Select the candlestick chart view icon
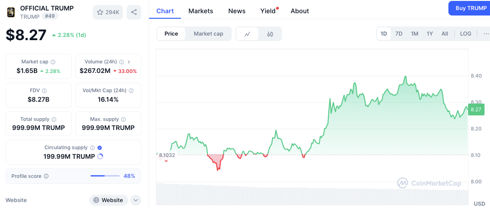Image resolution: width=490 pixels, height=208 pixels. pos(270,34)
